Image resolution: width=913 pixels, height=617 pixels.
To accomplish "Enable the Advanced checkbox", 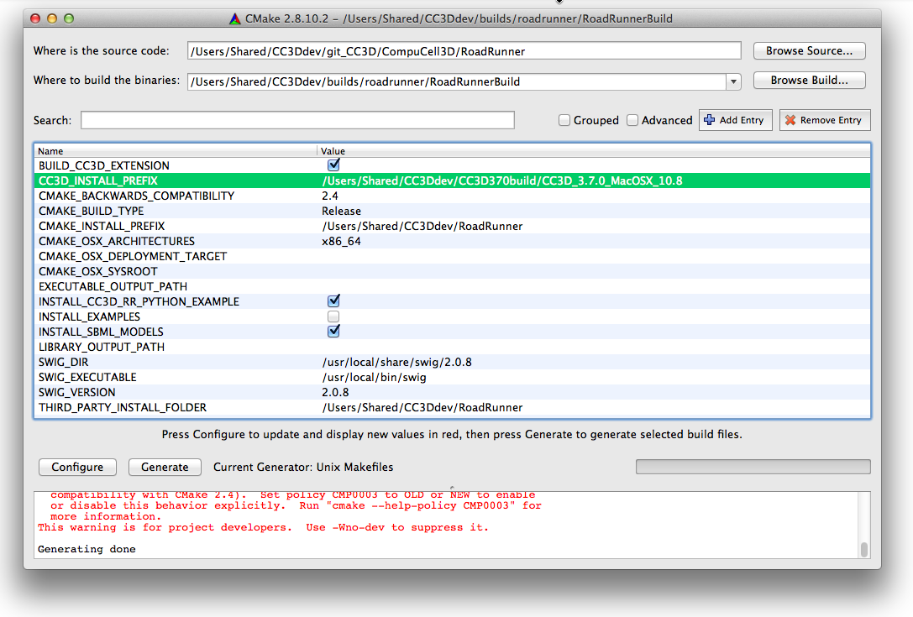I will [x=632, y=120].
